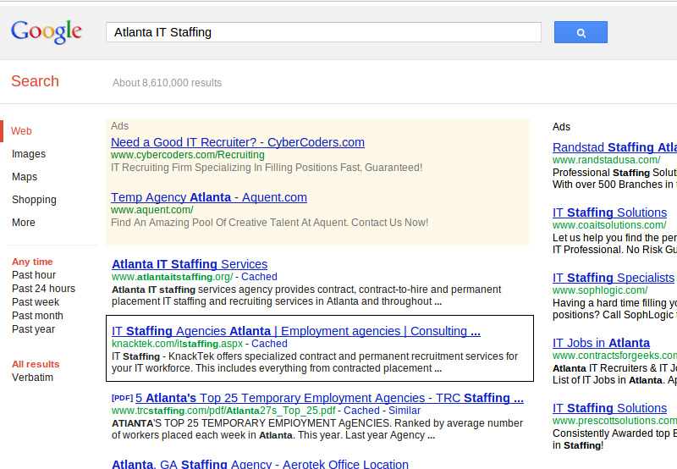Filter results to Past month

click(37, 316)
